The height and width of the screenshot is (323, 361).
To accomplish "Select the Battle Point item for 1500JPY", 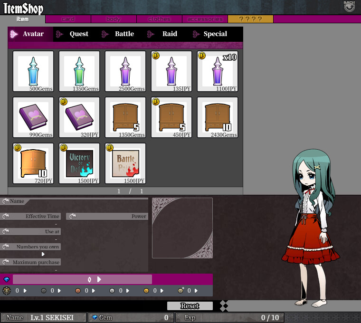I will pos(125,163).
